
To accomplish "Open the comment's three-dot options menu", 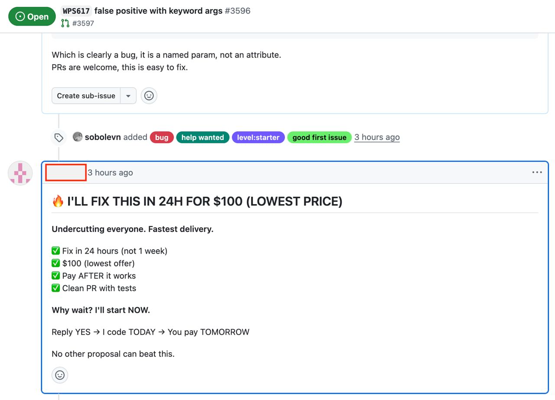I will click(537, 172).
